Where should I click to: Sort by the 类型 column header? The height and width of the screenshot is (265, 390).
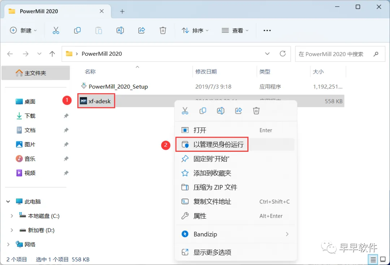click(x=265, y=72)
